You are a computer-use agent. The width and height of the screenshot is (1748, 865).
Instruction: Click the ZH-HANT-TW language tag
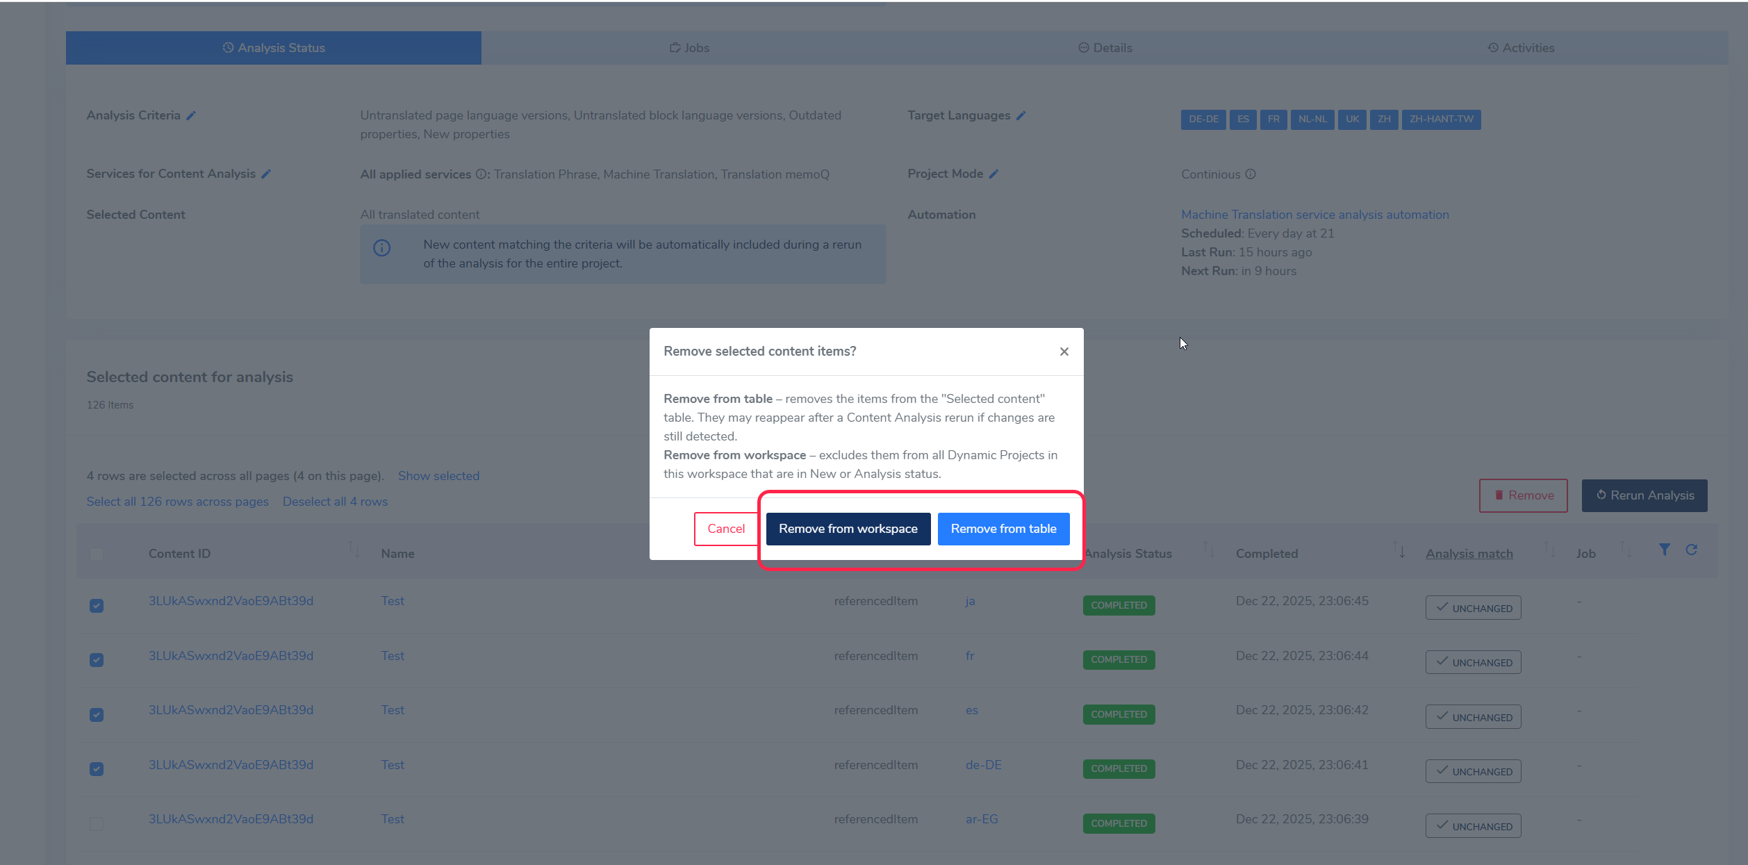click(x=1441, y=120)
